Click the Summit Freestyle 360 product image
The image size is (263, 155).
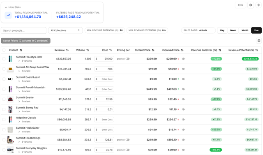10,59
